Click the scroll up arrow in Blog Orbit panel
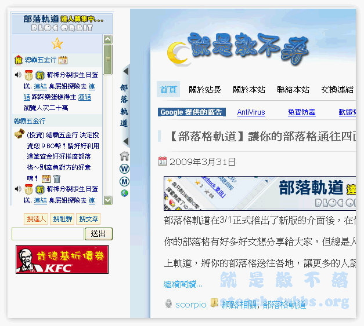Screen dimensions: 364x326 click(x=108, y=39)
